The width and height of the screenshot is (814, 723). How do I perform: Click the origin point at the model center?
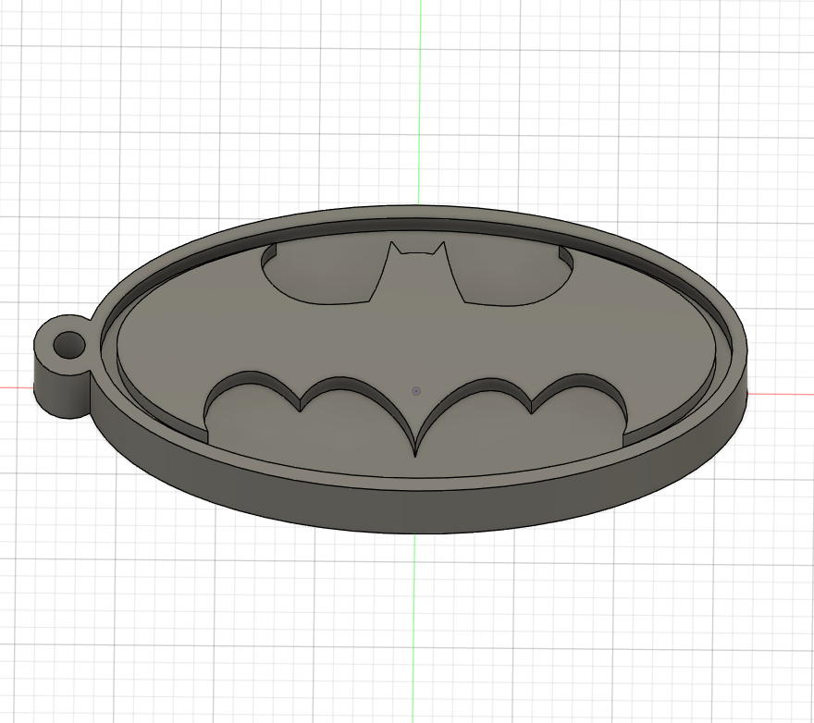tap(418, 390)
